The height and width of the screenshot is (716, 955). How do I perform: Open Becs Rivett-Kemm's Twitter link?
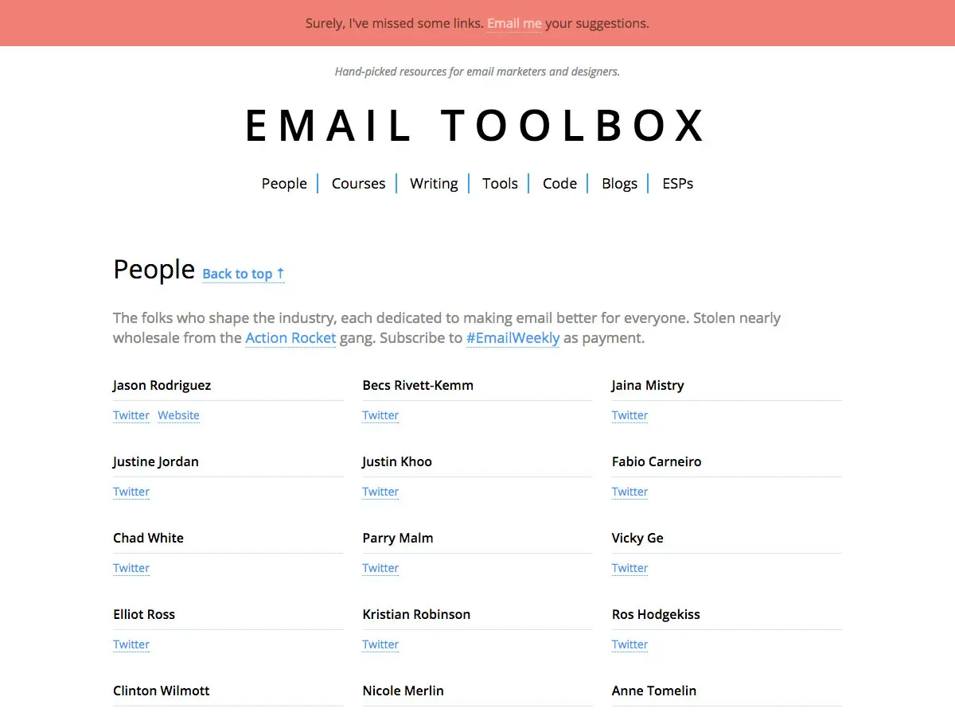[380, 414]
